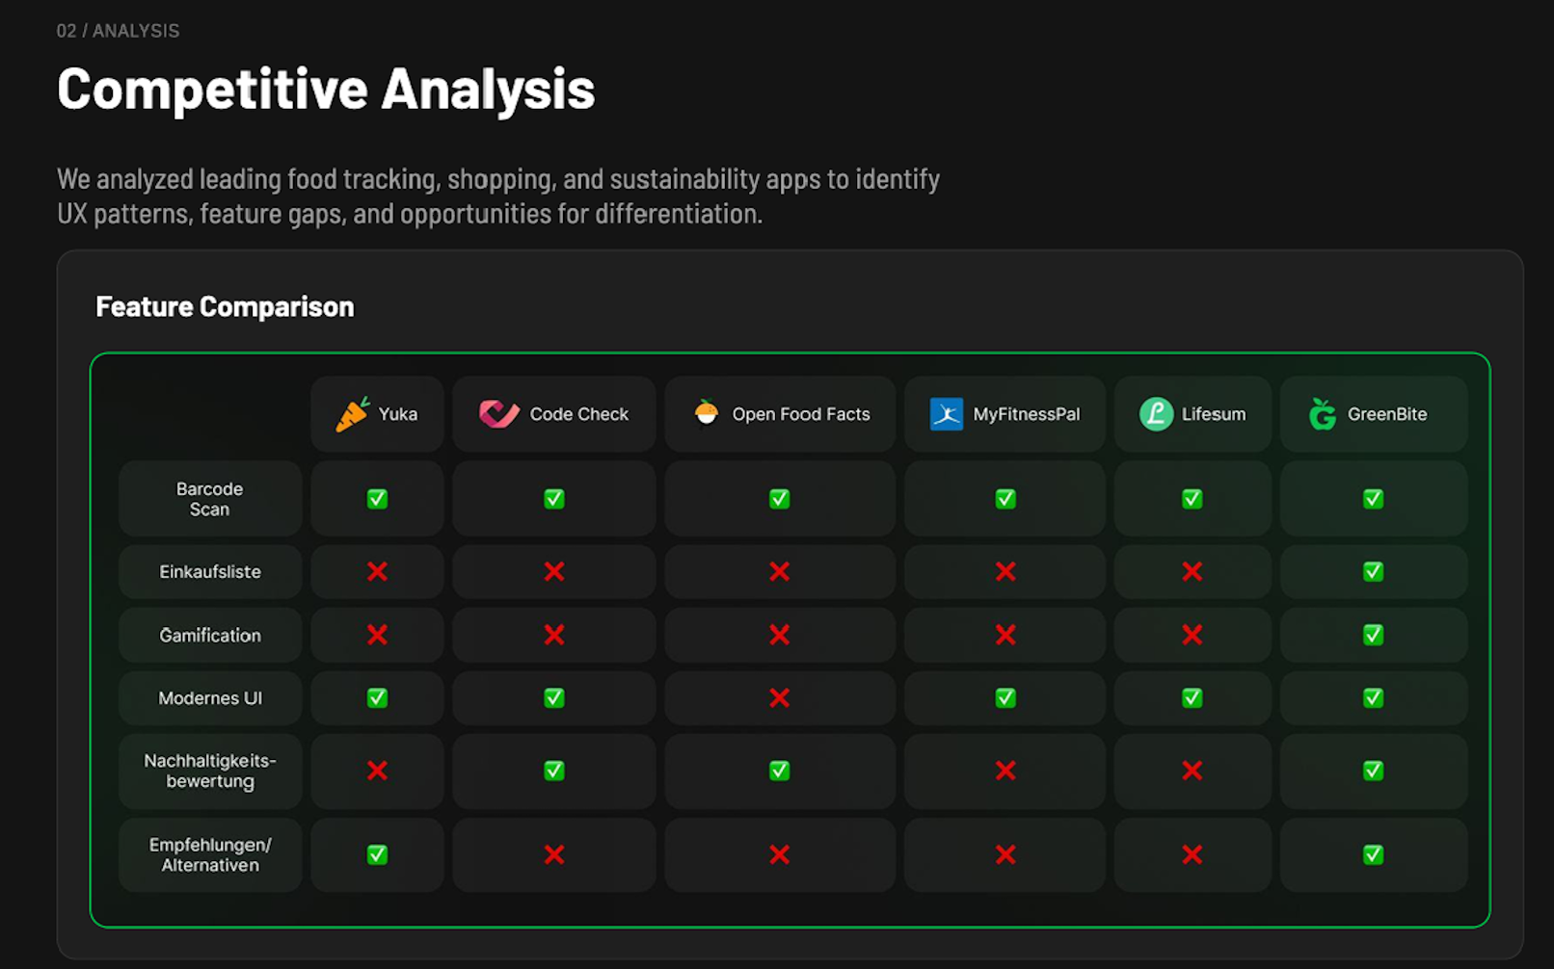Click the 02 / ANALYSIS section label

tap(118, 31)
